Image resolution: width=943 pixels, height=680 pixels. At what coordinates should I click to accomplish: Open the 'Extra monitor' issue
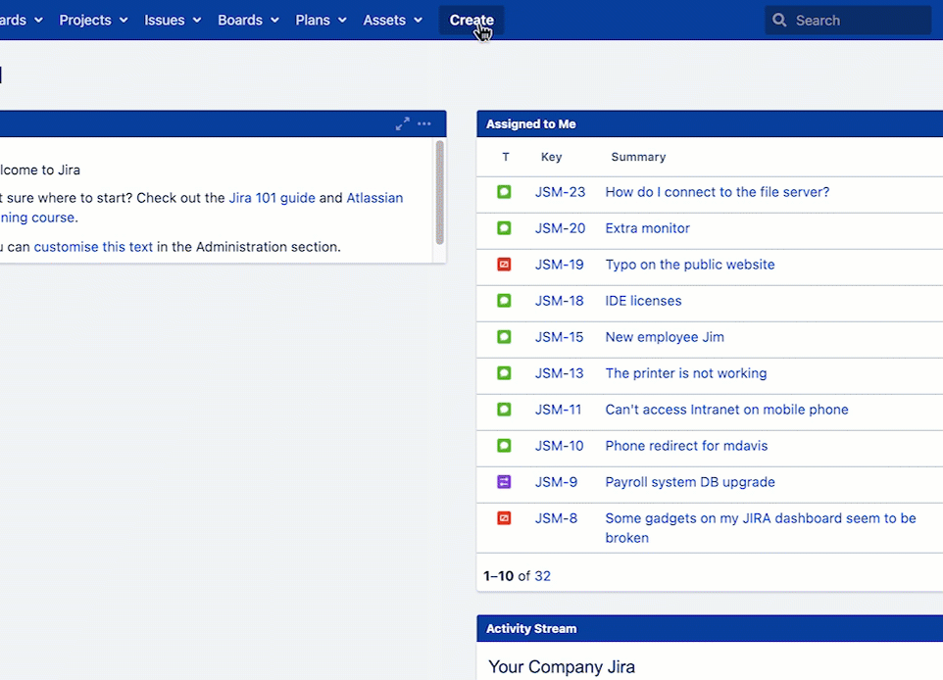pyautogui.click(x=647, y=228)
